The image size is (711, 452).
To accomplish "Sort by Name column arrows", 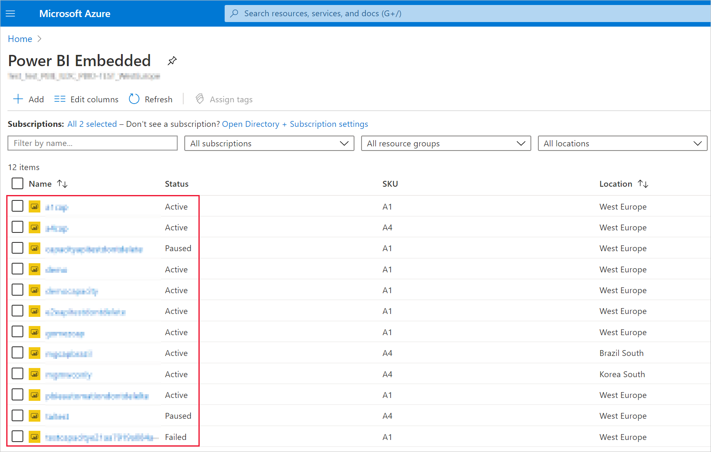I will pyautogui.click(x=62, y=184).
